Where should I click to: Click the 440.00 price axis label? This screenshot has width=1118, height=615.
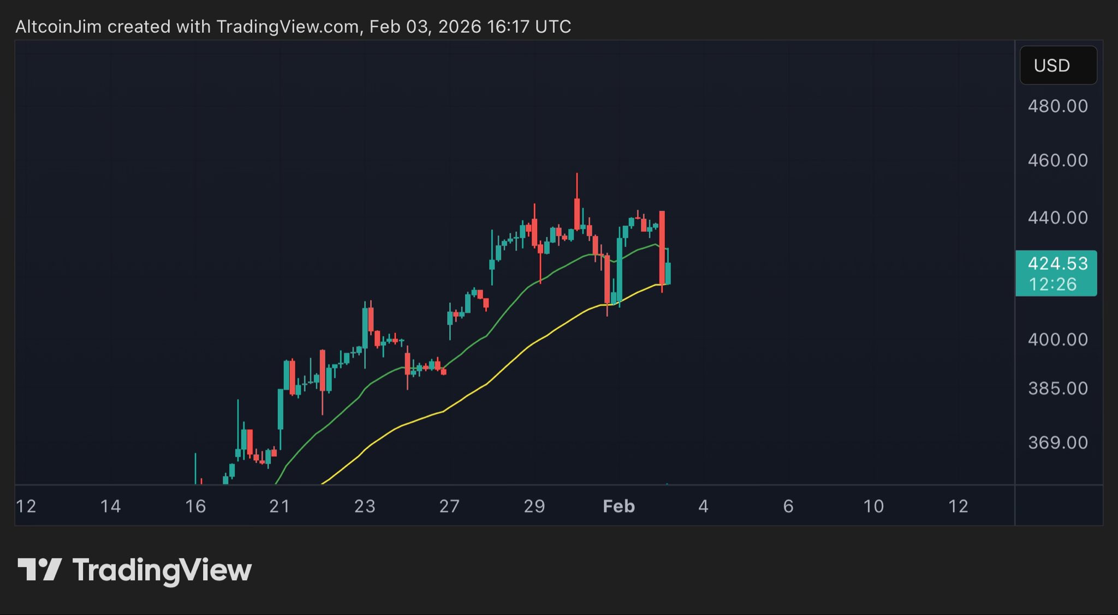[x=1057, y=218]
